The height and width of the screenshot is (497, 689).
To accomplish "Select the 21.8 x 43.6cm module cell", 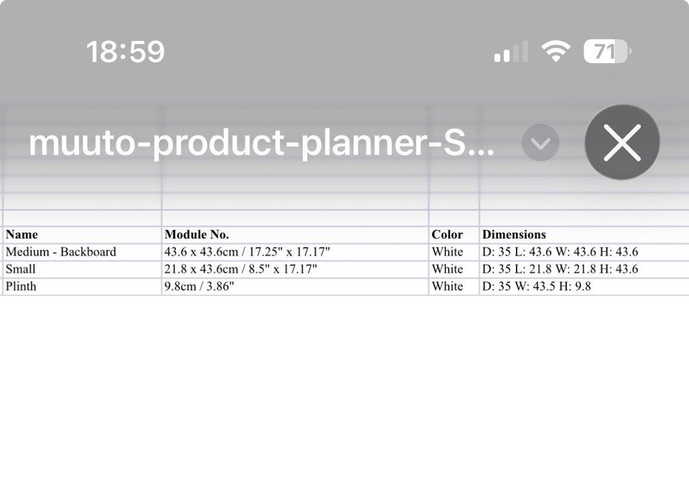I will pyautogui.click(x=240, y=269).
